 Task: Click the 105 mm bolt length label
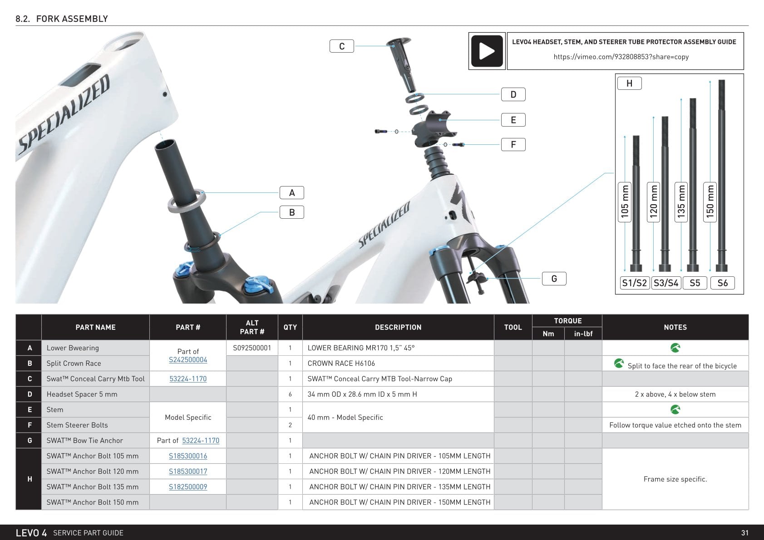click(x=625, y=201)
